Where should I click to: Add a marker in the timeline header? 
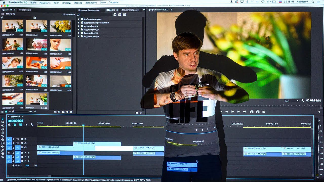point(26,125)
